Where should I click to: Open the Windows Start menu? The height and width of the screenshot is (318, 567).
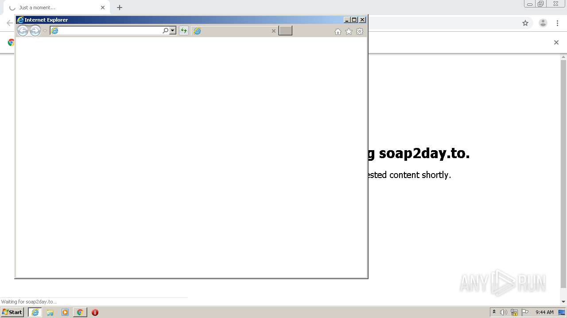tap(12, 312)
